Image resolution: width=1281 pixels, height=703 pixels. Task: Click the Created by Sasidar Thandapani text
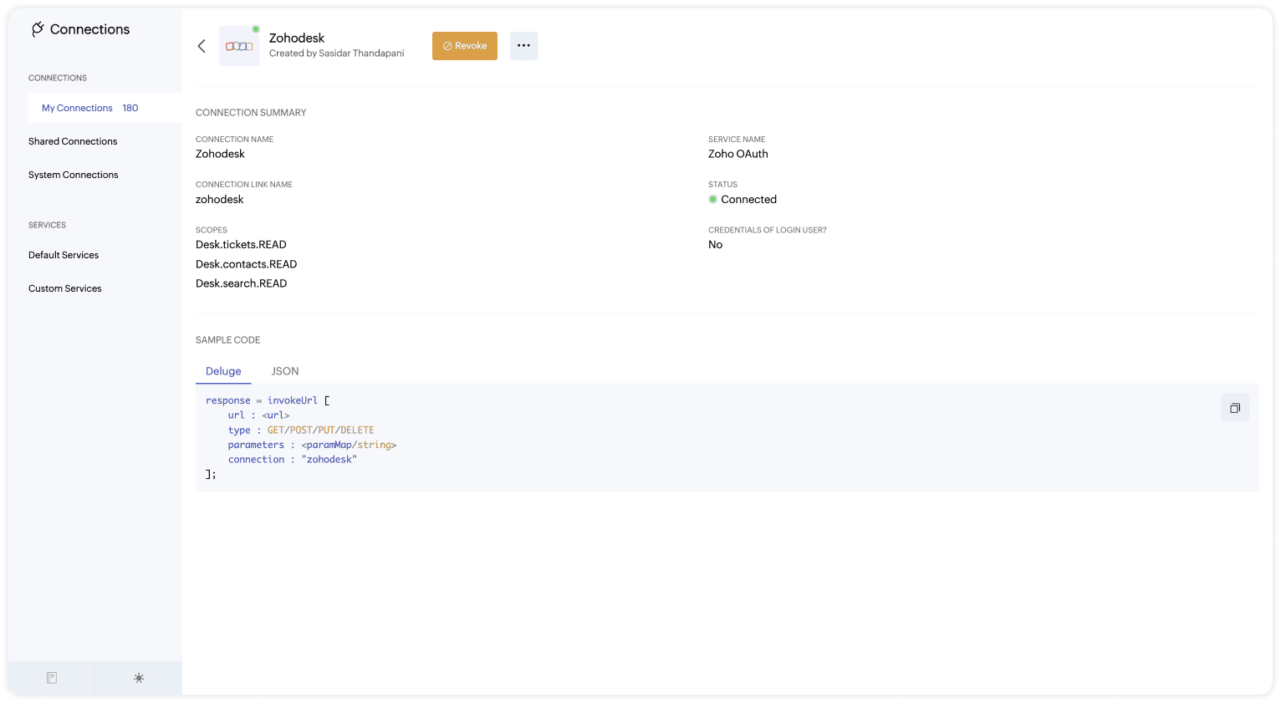[337, 53]
